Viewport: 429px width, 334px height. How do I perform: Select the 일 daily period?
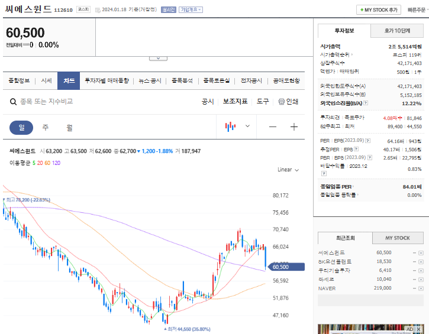pos(21,128)
